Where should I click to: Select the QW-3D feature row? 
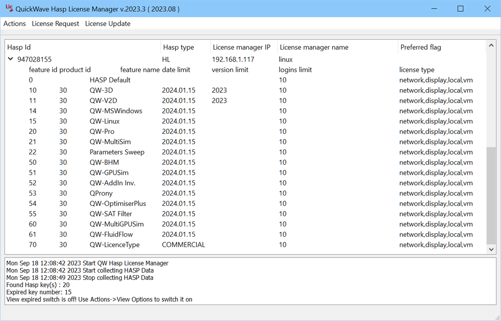[246, 90]
